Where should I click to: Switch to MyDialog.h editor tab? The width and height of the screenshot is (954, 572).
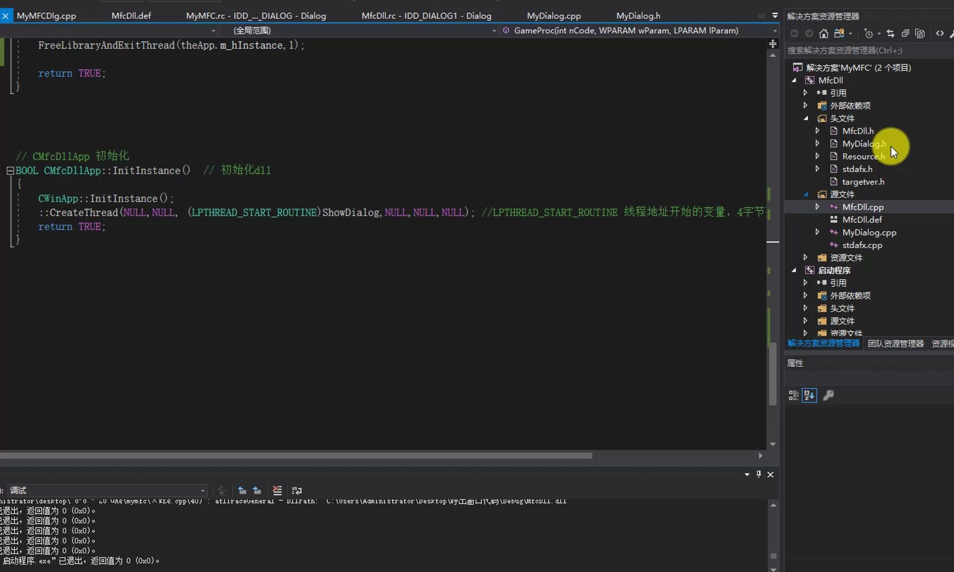(x=638, y=16)
